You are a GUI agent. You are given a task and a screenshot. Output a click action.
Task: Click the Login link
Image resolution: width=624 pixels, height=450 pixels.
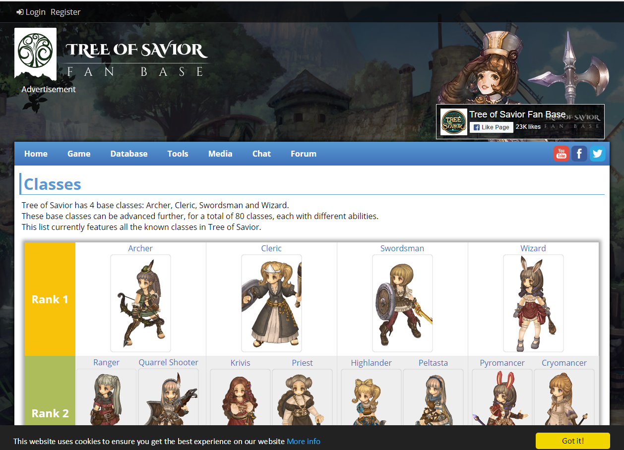pos(31,12)
